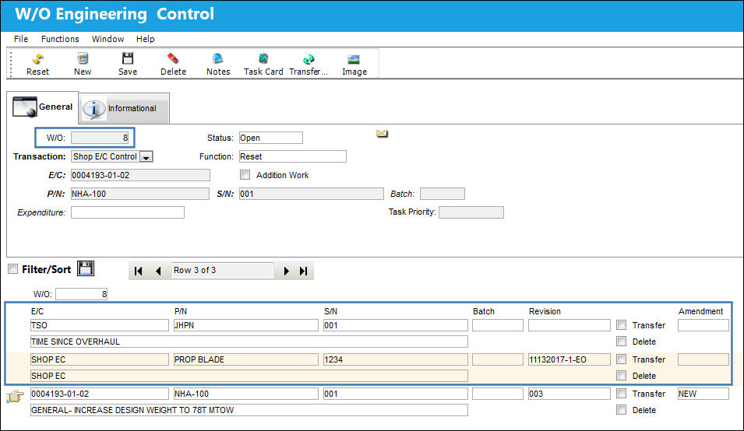Click the SHOP EC E/C cell next to PROP BLADE
Image resolution: width=744 pixels, height=431 pixels.
tap(100, 359)
